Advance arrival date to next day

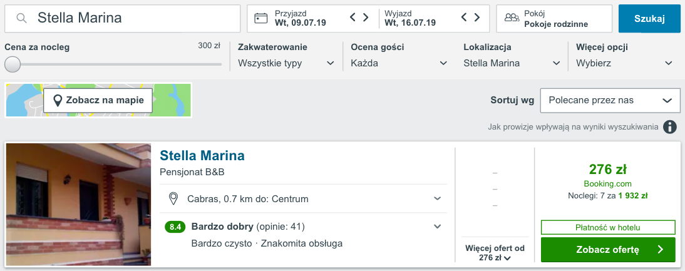(366, 18)
